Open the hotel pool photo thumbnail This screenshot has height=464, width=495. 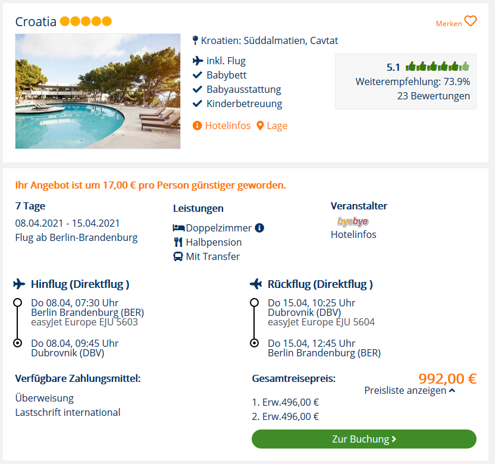[x=98, y=91]
